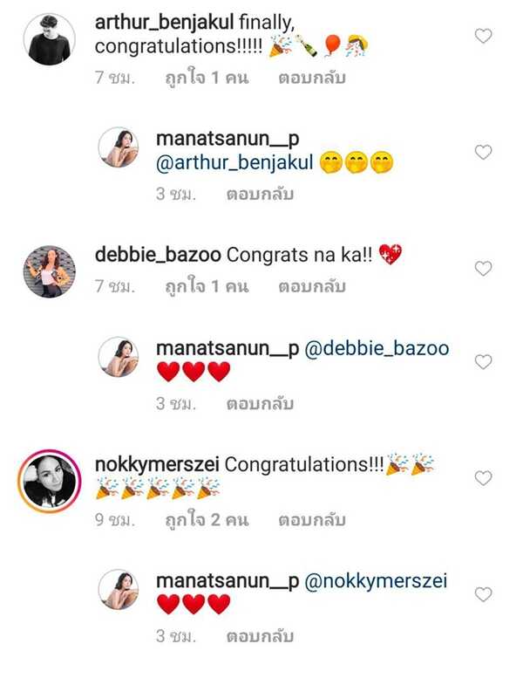This screenshot has height=678, width=523.
Task: Open manatsanun__p avatar in first reply
Action: 119,147
